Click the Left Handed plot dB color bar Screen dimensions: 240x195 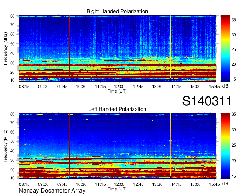(x=225, y=146)
